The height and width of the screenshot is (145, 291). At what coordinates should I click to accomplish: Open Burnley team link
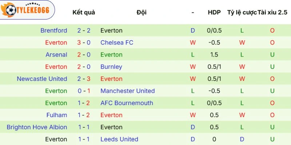point(111,67)
